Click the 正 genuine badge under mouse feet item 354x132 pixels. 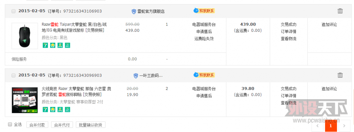(x=67, y=110)
